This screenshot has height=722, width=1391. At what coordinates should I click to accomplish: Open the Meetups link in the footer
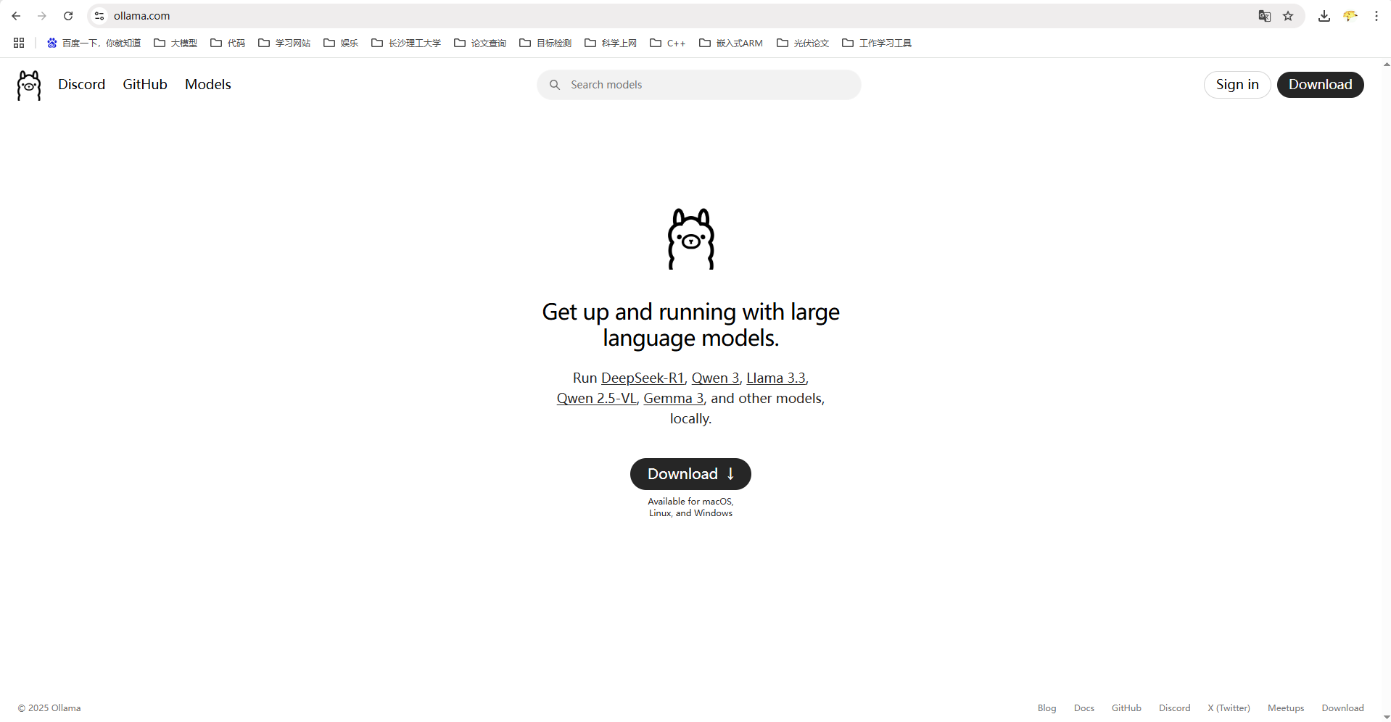(x=1286, y=708)
